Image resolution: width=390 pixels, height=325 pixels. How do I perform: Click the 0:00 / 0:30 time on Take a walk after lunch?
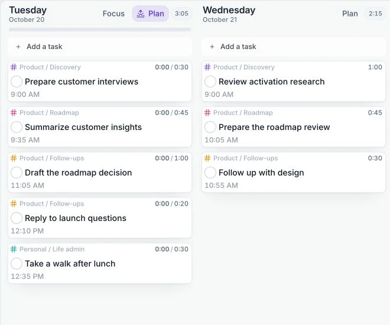[x=171, y=249]
